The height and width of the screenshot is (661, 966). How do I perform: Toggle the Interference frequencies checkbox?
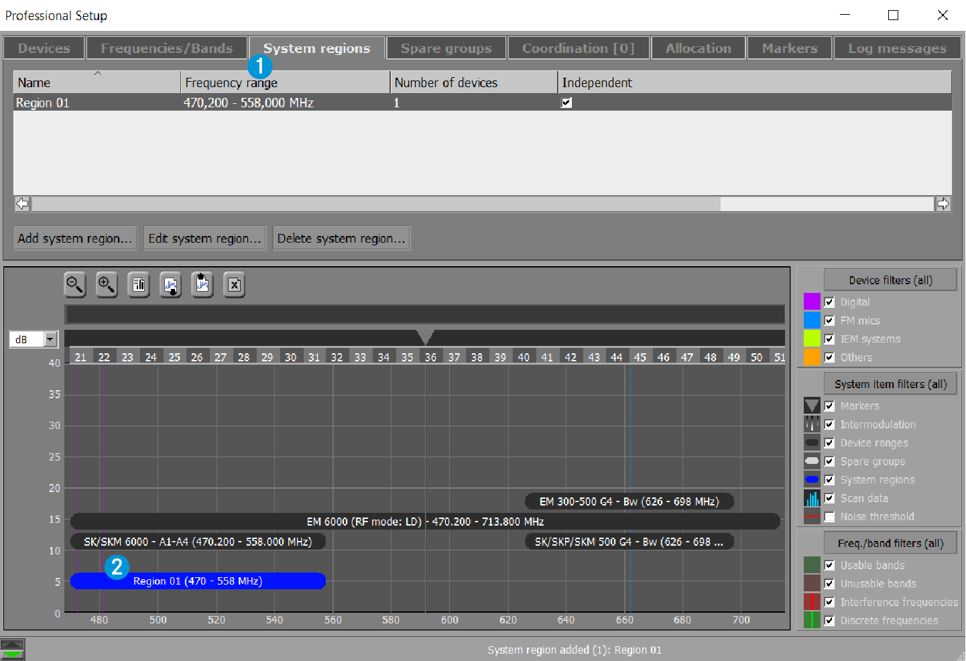click(x=829, y=602)
